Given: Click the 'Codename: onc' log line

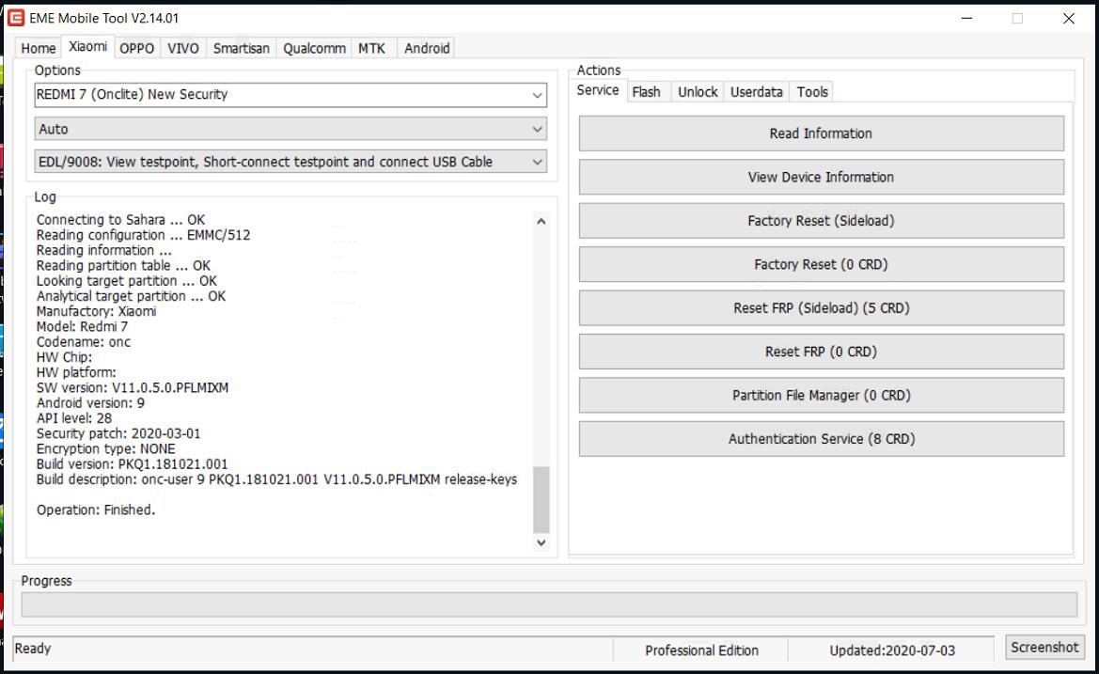Looking at the screenshot, I should (84, 342).
